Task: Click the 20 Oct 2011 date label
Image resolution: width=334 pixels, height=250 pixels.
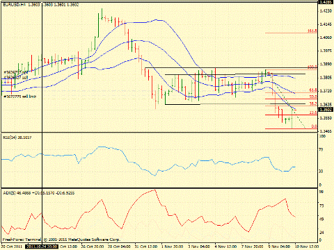Action: click(12, 247)
